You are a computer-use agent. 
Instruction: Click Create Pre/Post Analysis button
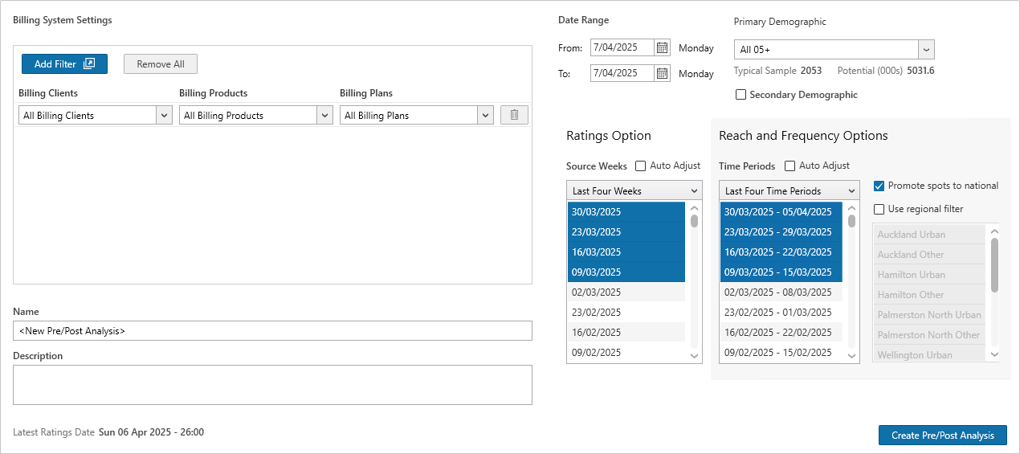click(943, 436)
